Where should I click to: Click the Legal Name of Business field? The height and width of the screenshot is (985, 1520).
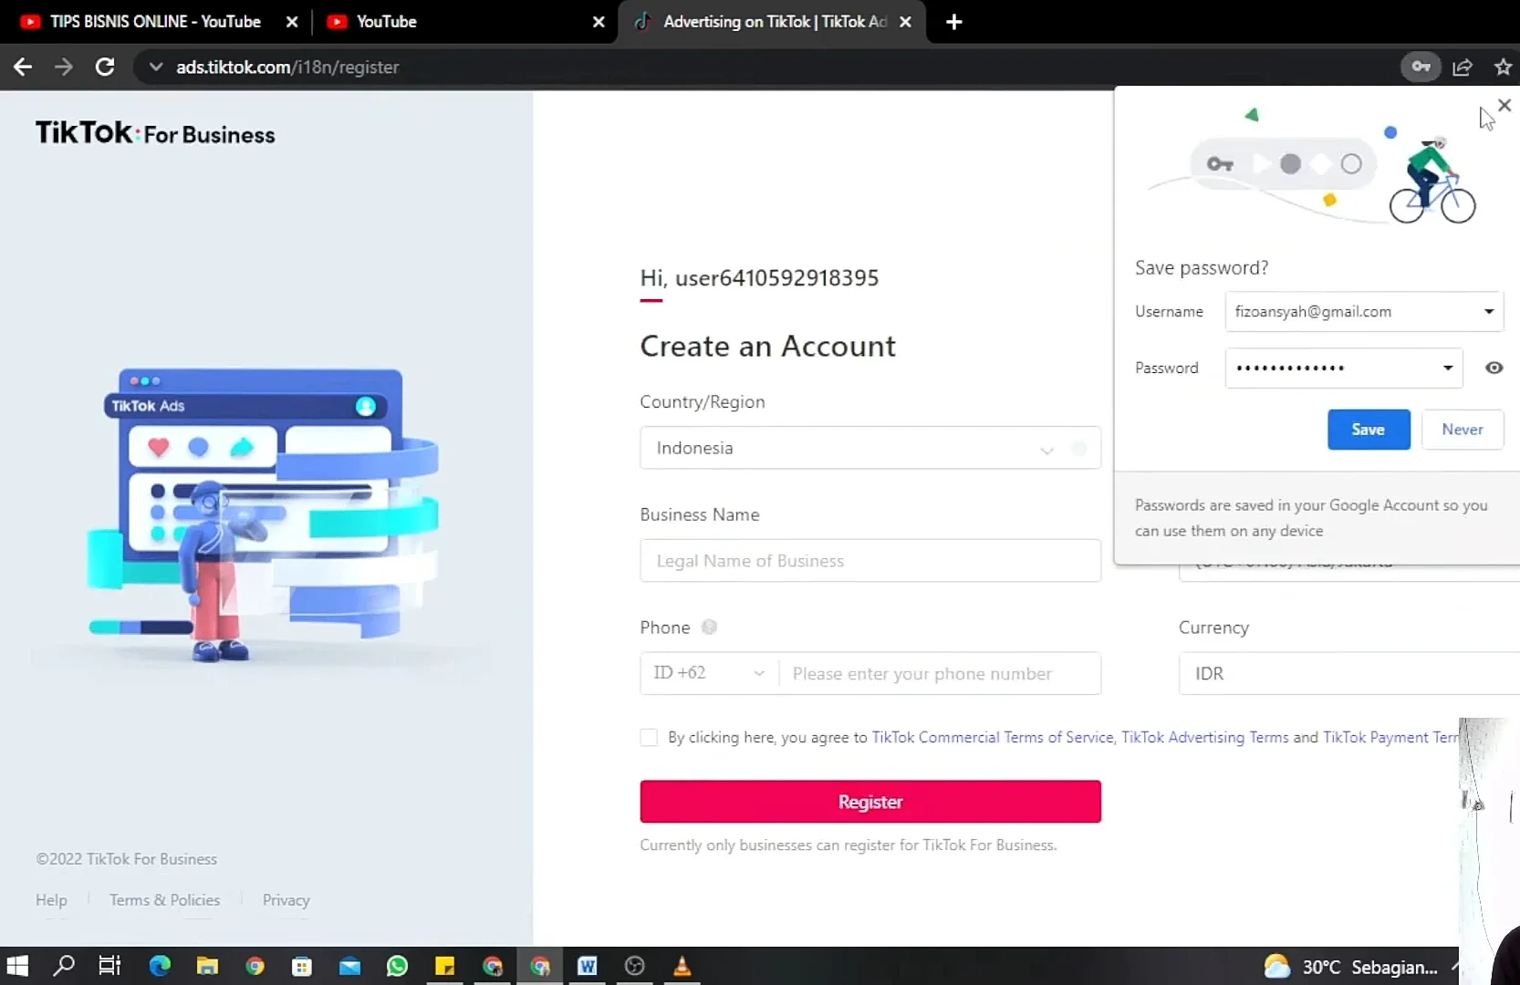[x=869, y=561]
